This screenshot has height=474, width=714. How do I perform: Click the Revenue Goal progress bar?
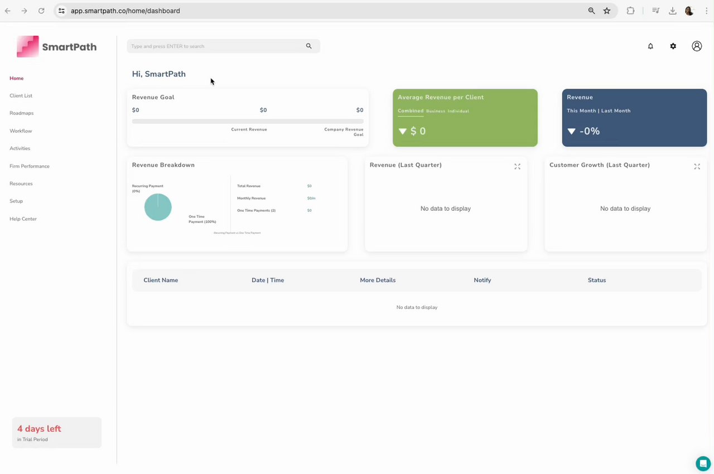coord(248,121)
